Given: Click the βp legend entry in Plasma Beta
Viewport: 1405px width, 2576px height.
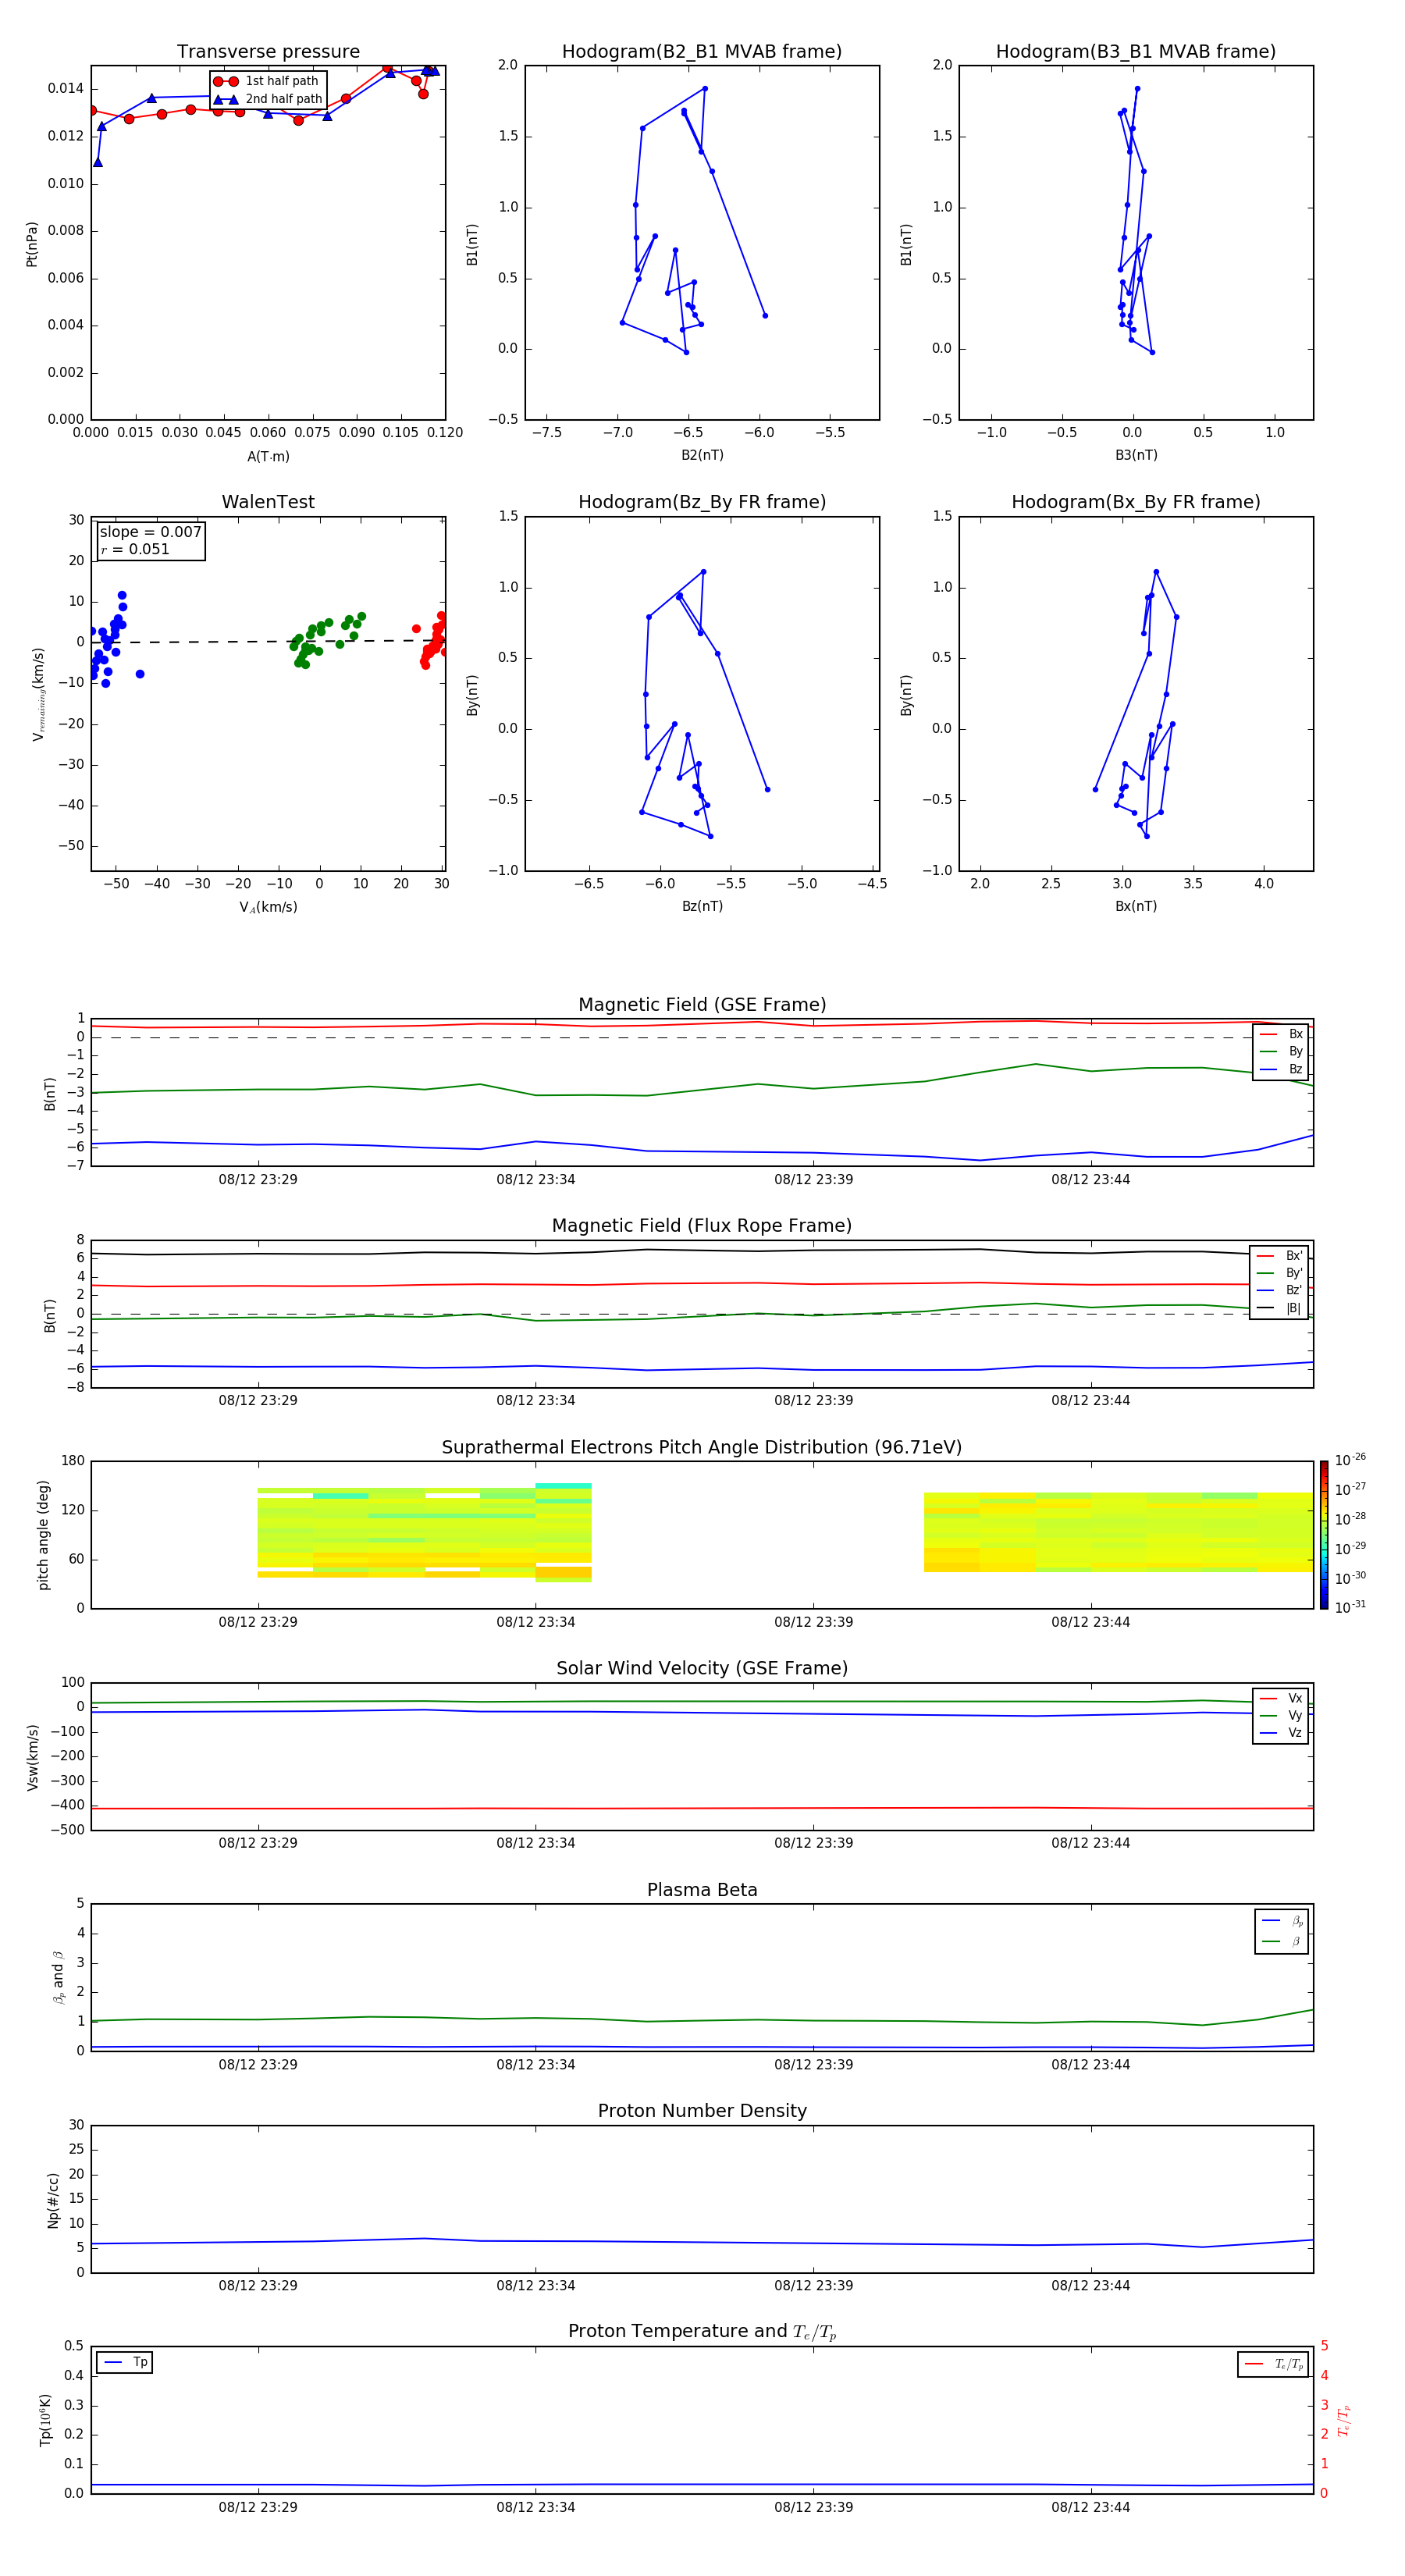Looking at the screenshot, I should pyautogui.click(x=1282, y=1921).
